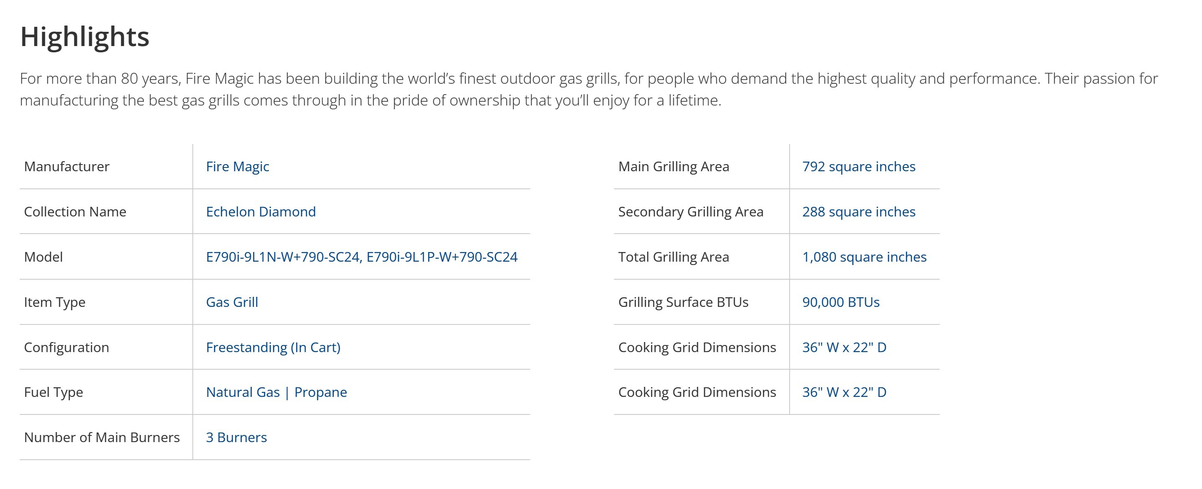
Task: Open the 3 Burners link
Action: 236,437
